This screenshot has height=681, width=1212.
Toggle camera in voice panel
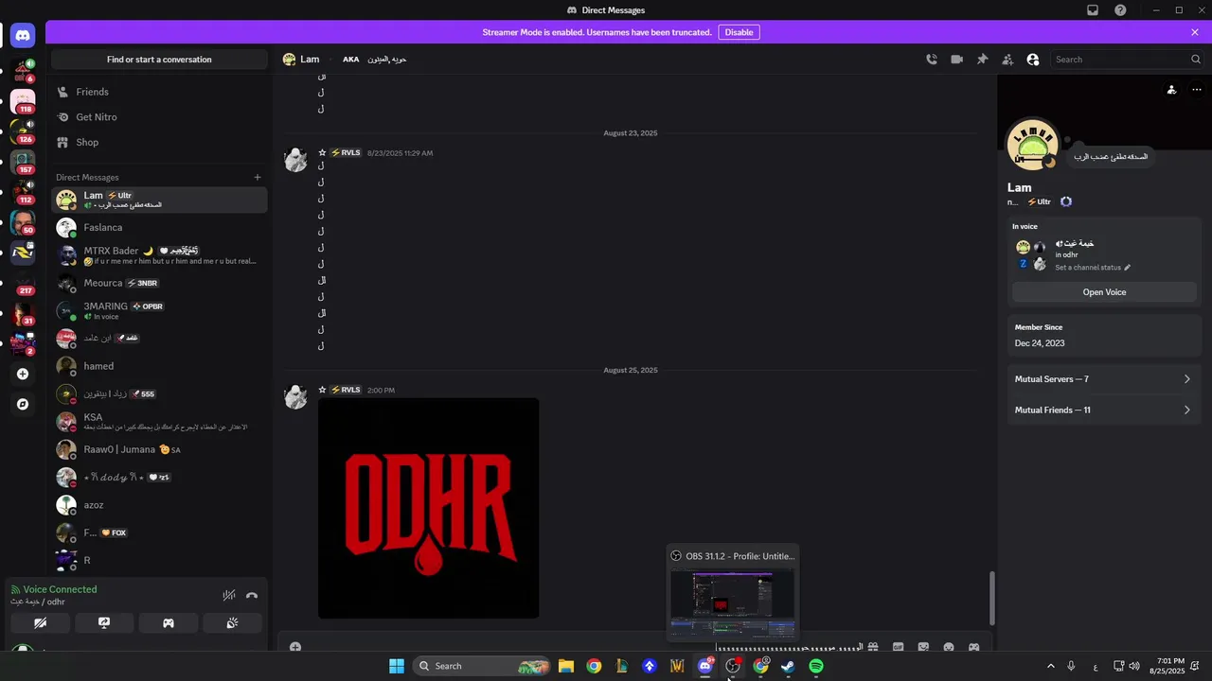coord(40,622)
